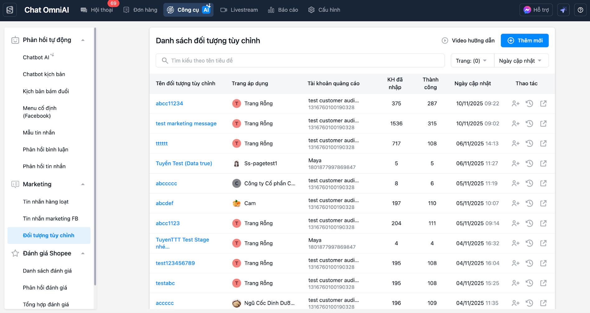Click export icon for tttttt row
This screenshot has height=313, width=590.
pos(543,143)
